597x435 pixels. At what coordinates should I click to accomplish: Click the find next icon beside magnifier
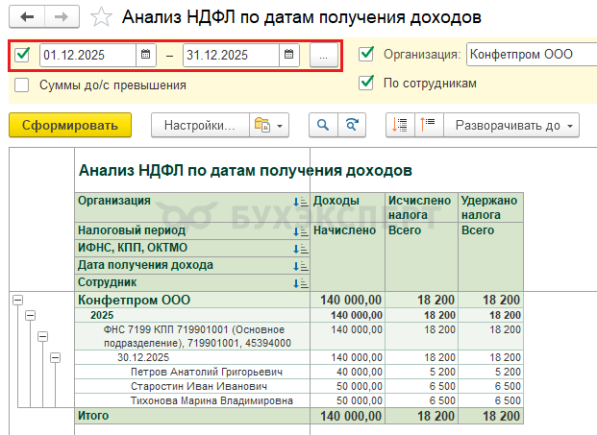pos(353,125)
